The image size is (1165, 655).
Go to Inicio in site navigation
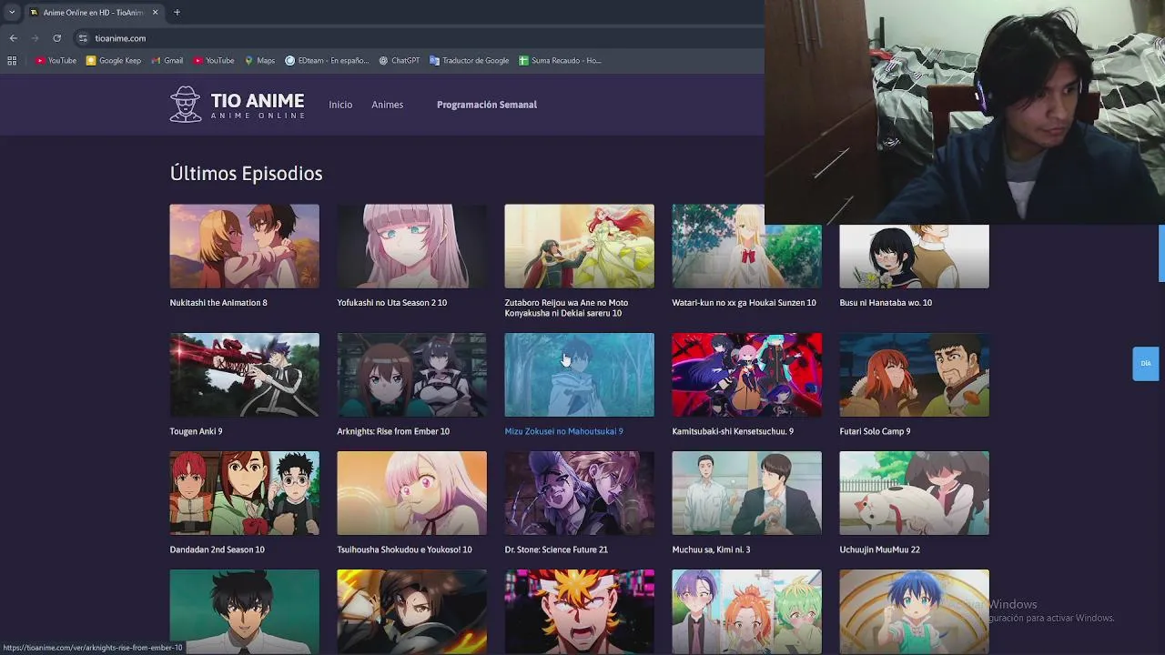340,105
